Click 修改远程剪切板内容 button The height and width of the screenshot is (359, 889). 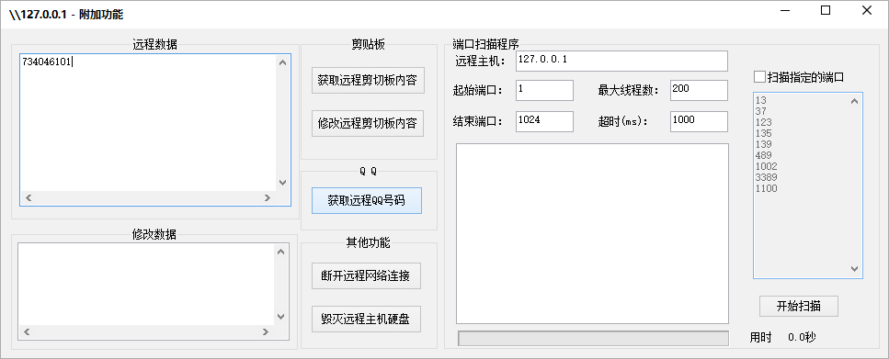368,123
